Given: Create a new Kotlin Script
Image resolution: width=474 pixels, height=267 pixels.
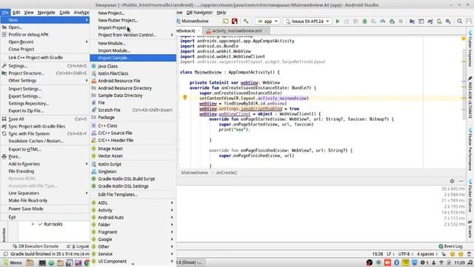Looking at the screenshot, I should 133,164.
